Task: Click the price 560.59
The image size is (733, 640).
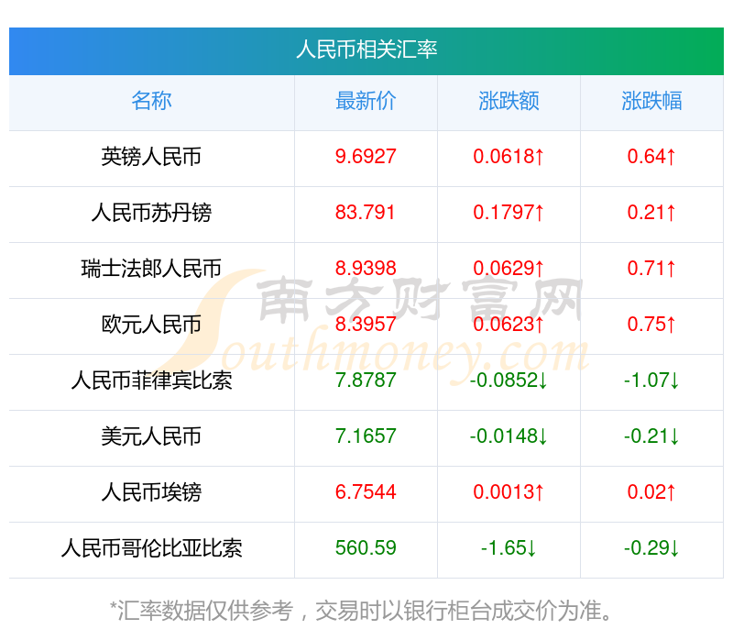Action: 366,547
